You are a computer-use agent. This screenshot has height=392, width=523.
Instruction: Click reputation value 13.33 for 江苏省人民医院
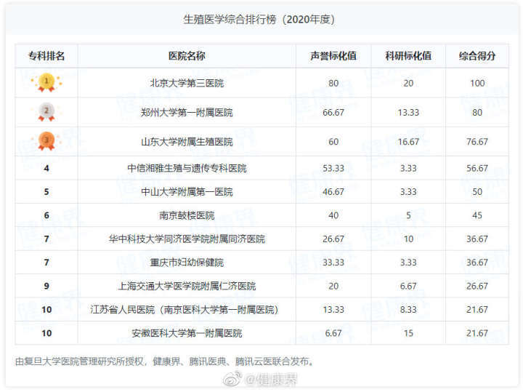(333, 310)
